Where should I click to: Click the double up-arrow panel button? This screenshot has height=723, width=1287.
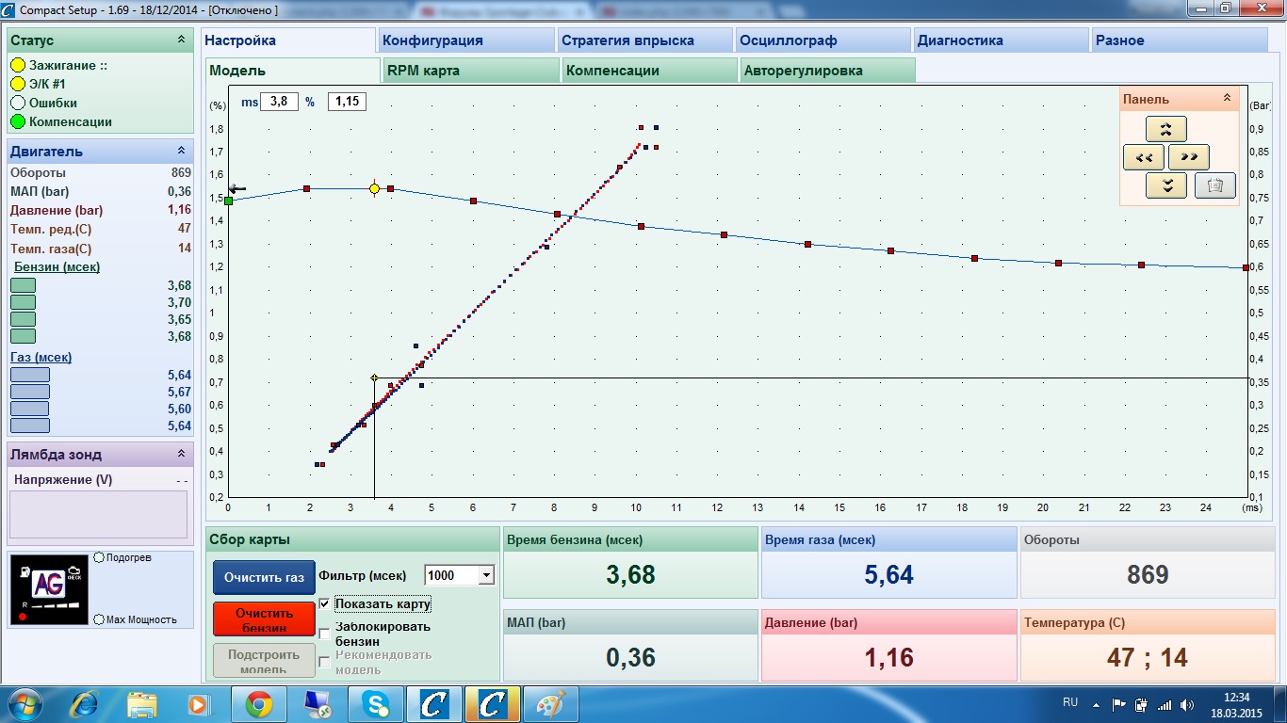1165,129
